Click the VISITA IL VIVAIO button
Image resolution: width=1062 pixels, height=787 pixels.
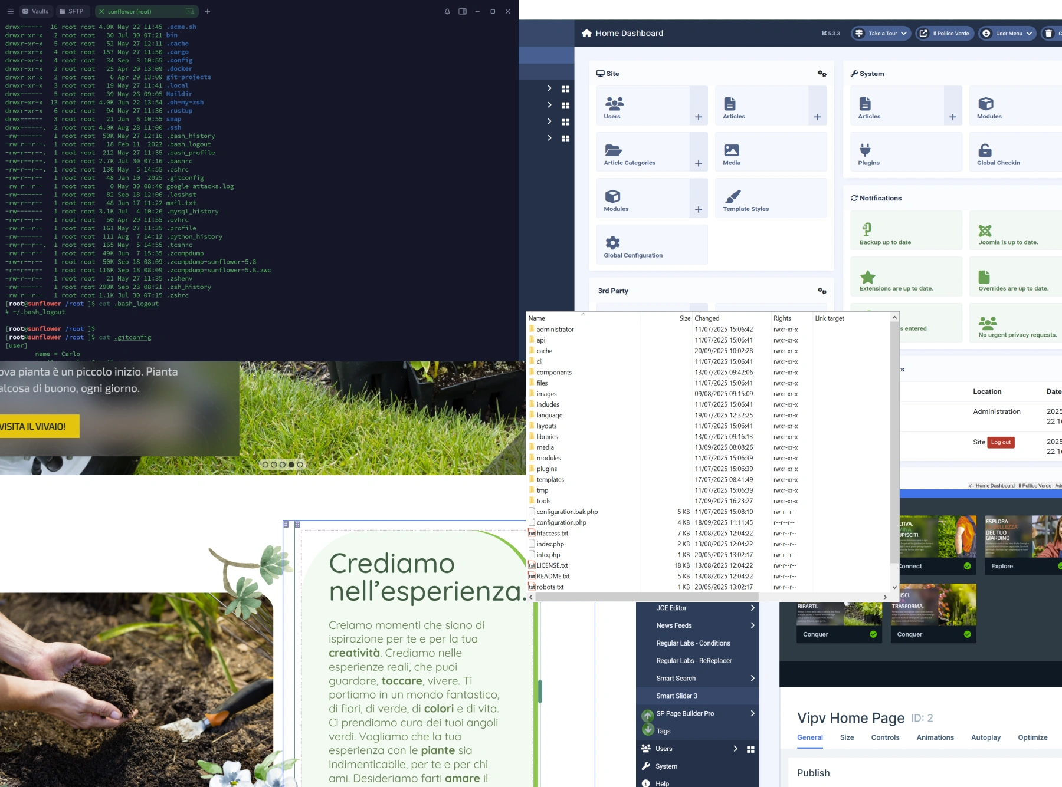(35, 427)
